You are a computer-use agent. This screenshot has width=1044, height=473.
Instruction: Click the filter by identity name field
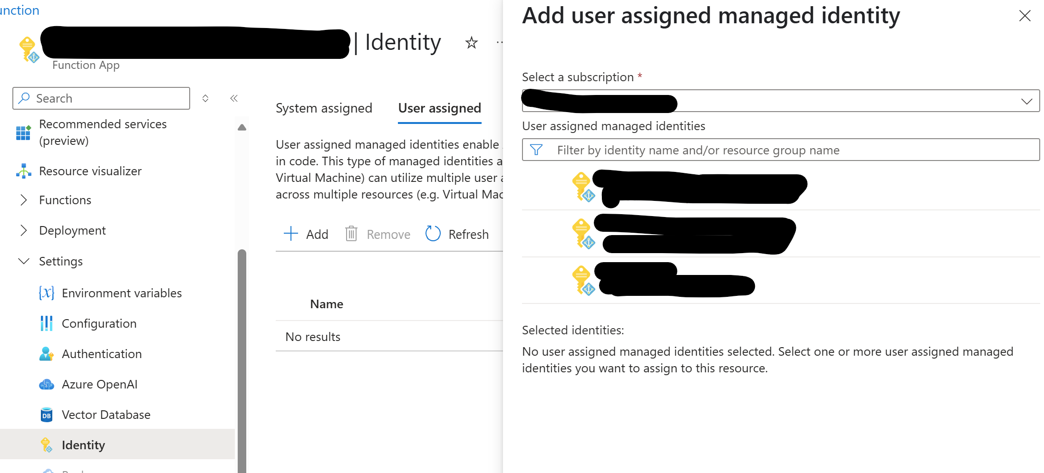point(781,150)
